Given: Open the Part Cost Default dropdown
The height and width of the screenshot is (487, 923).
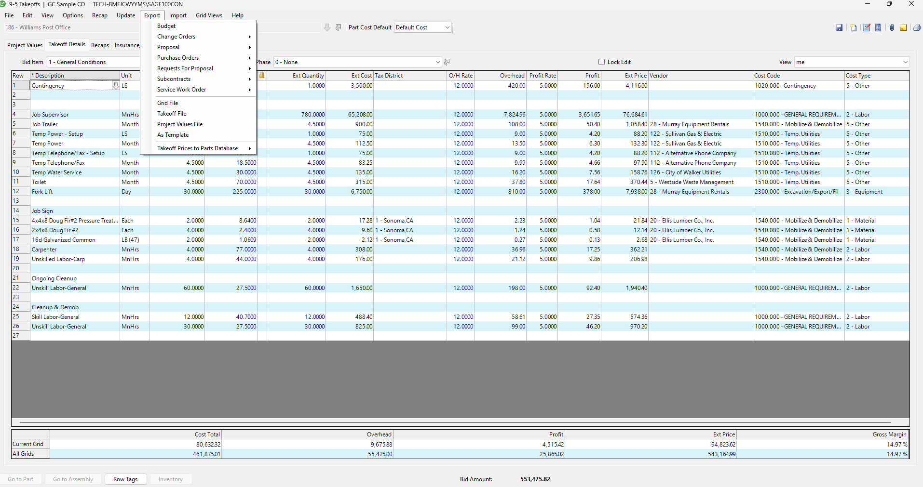Looking at the screenshot, I should point(447,27).
